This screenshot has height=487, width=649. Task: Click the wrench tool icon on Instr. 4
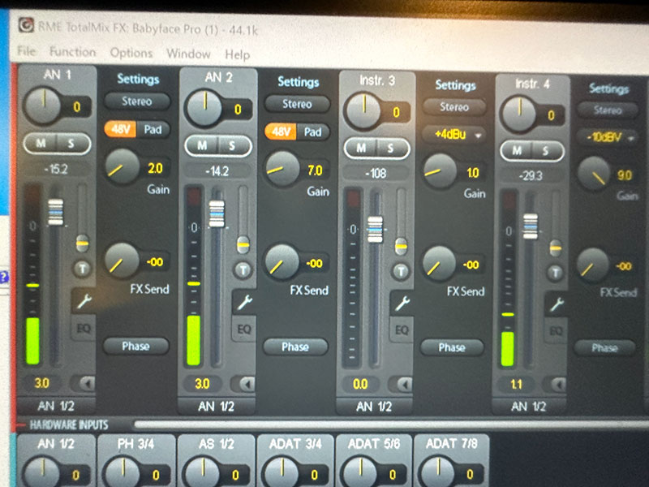(x=557, y=304)
